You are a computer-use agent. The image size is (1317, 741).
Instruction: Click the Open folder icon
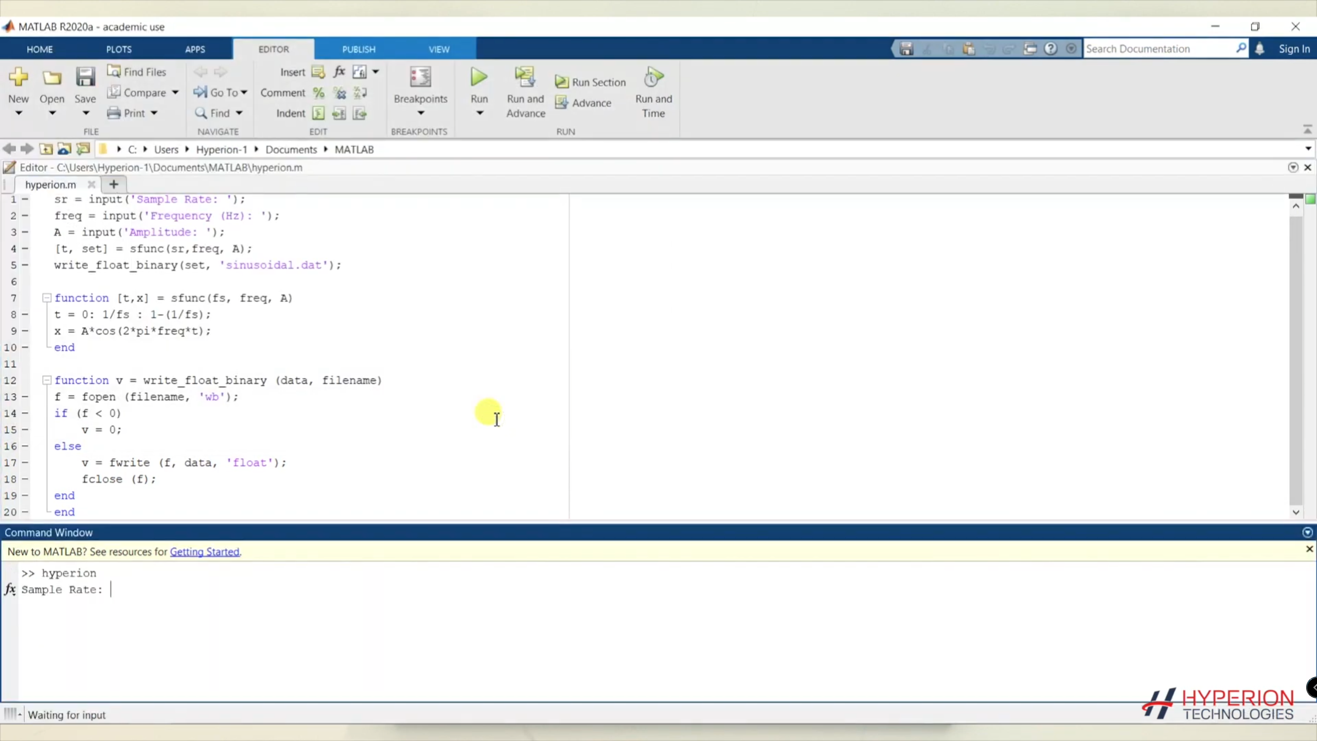coord(52,77)
